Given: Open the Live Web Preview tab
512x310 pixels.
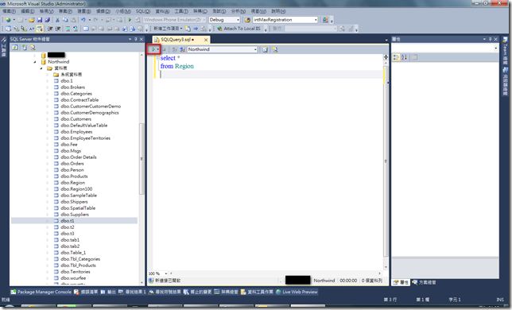Looking at the screenshot, I should pos(297,292).
